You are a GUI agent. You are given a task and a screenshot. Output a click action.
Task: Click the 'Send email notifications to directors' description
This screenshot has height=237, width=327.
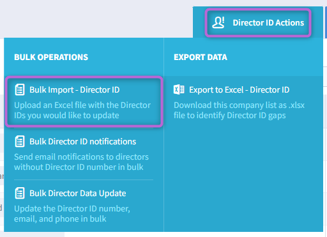(x=81, y=162)
